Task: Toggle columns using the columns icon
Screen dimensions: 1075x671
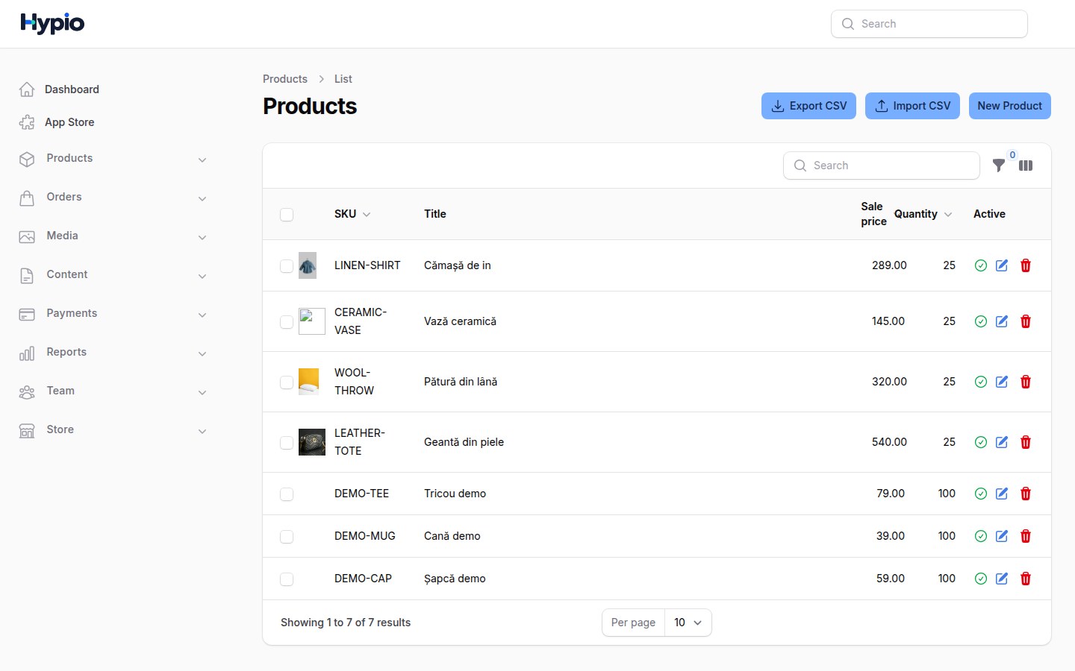Action: coord(1026,166)
